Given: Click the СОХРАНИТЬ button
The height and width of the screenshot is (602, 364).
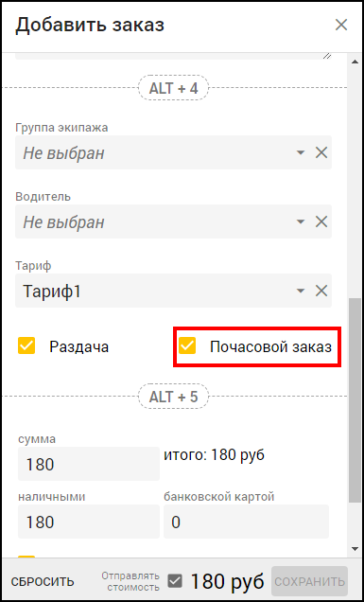Looking at the screenshot, I should tap(309, 581).
